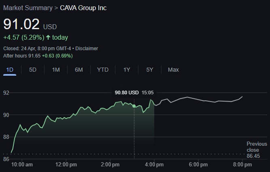
Task: Click the 10:00 am axis label
Action: 22,165
